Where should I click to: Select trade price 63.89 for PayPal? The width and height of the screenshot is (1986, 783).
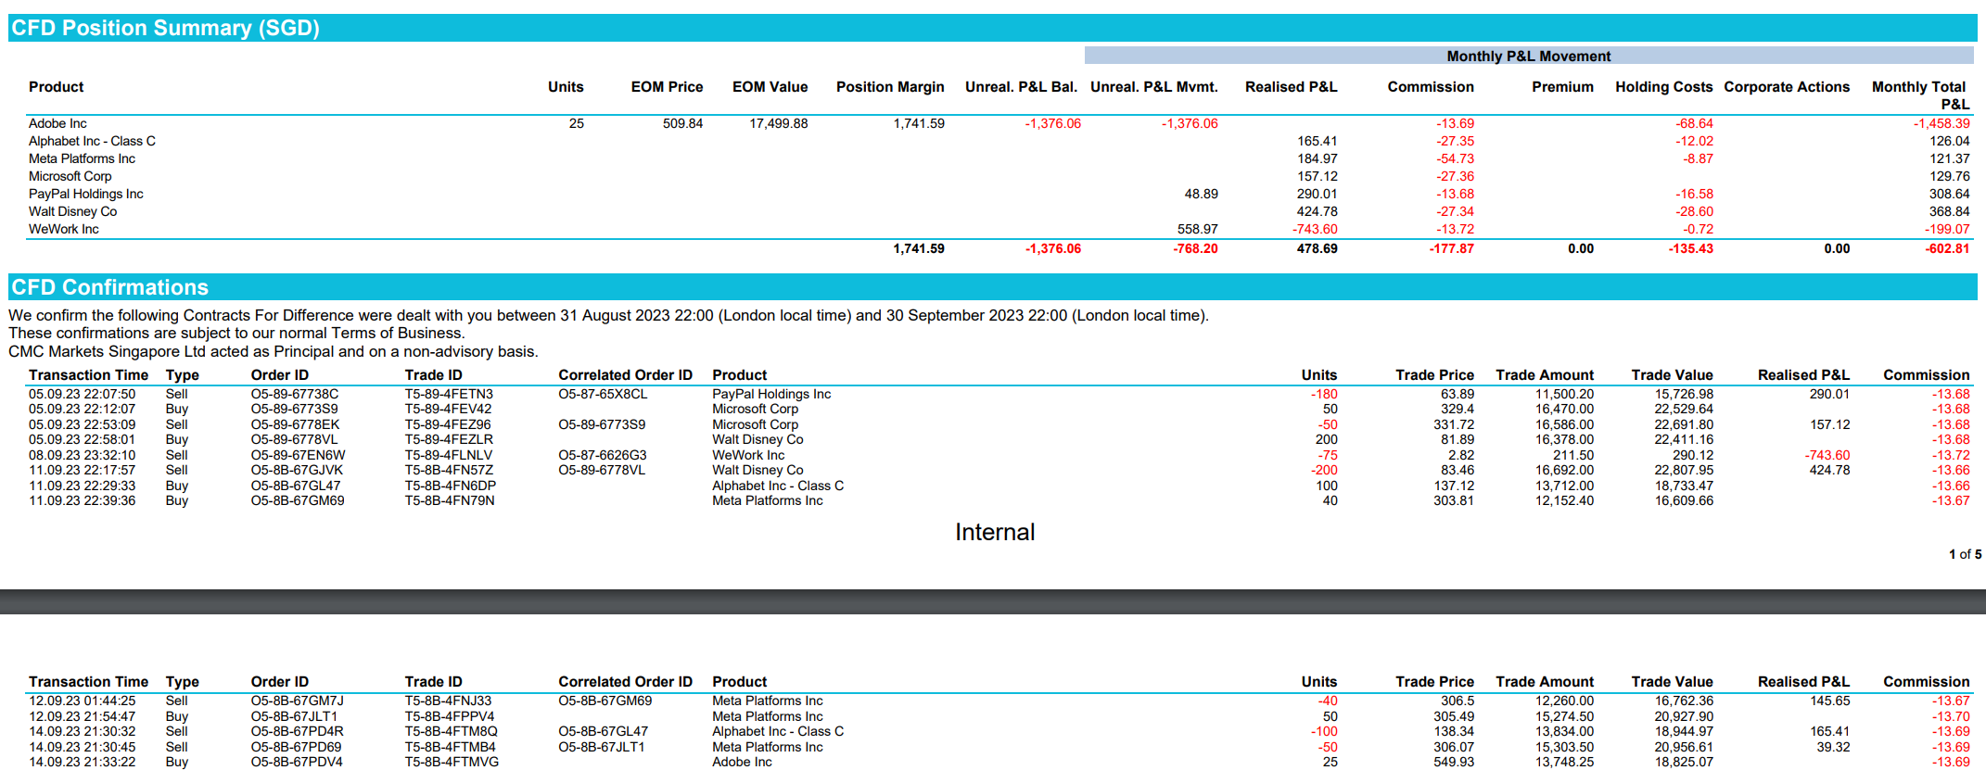(1457, 394)
